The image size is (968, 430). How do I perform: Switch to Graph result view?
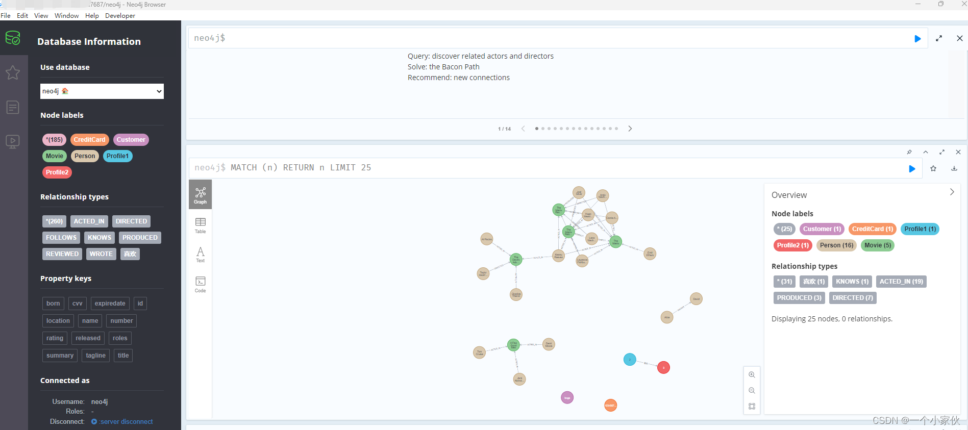pyautogui.click(x=200, y=195)
